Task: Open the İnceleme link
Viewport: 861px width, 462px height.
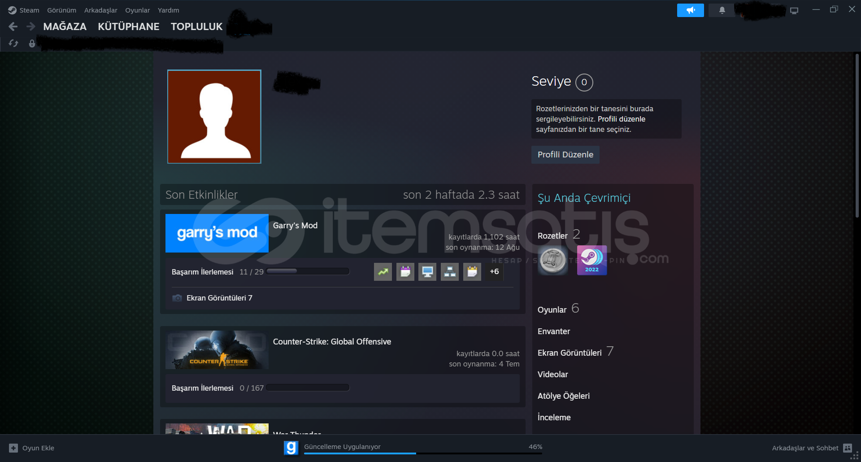Action: [554, 417]
